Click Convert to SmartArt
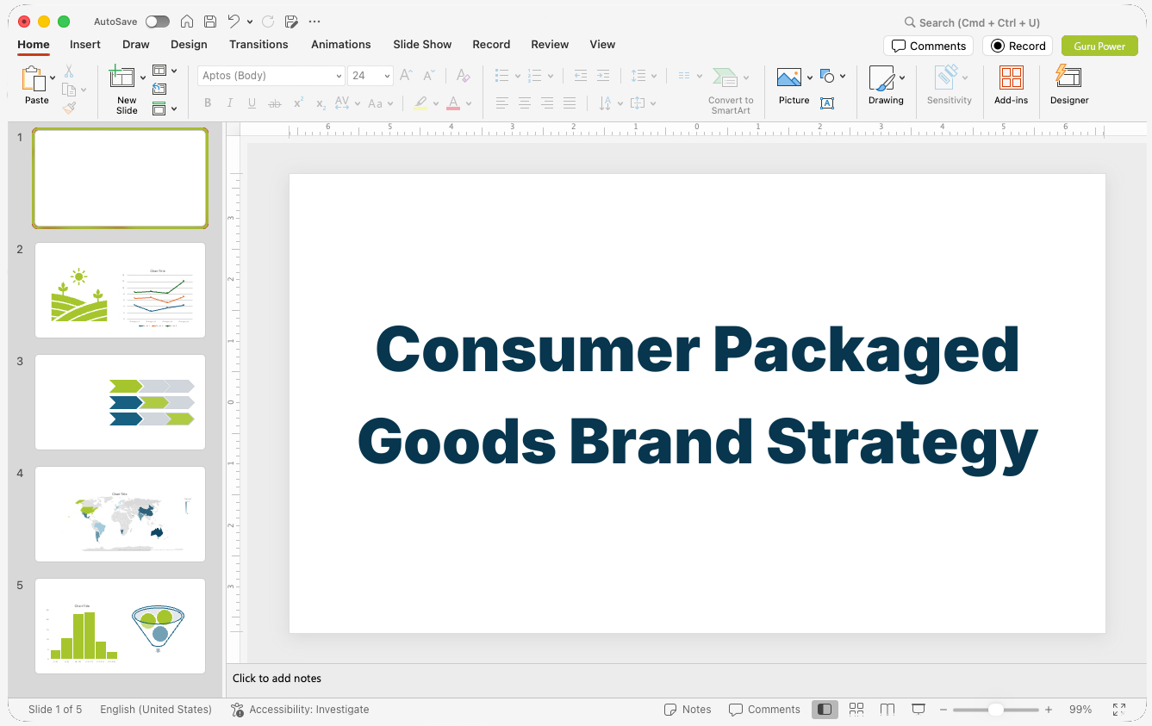Image resolution: width=1152 pixels, height=726 pixels. [730, 90]
